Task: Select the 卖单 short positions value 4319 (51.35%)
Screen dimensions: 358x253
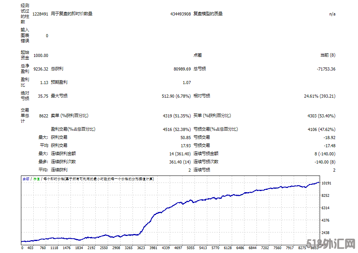Action: coord(177,116)
